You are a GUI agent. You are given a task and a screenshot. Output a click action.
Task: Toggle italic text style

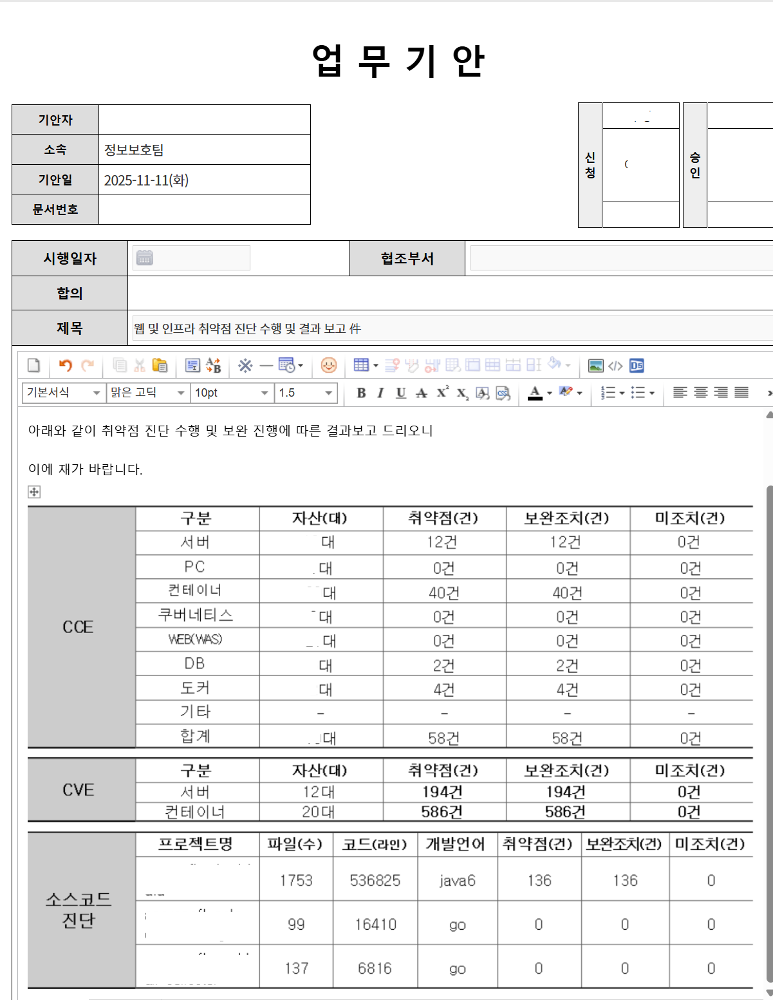(380, 393)
